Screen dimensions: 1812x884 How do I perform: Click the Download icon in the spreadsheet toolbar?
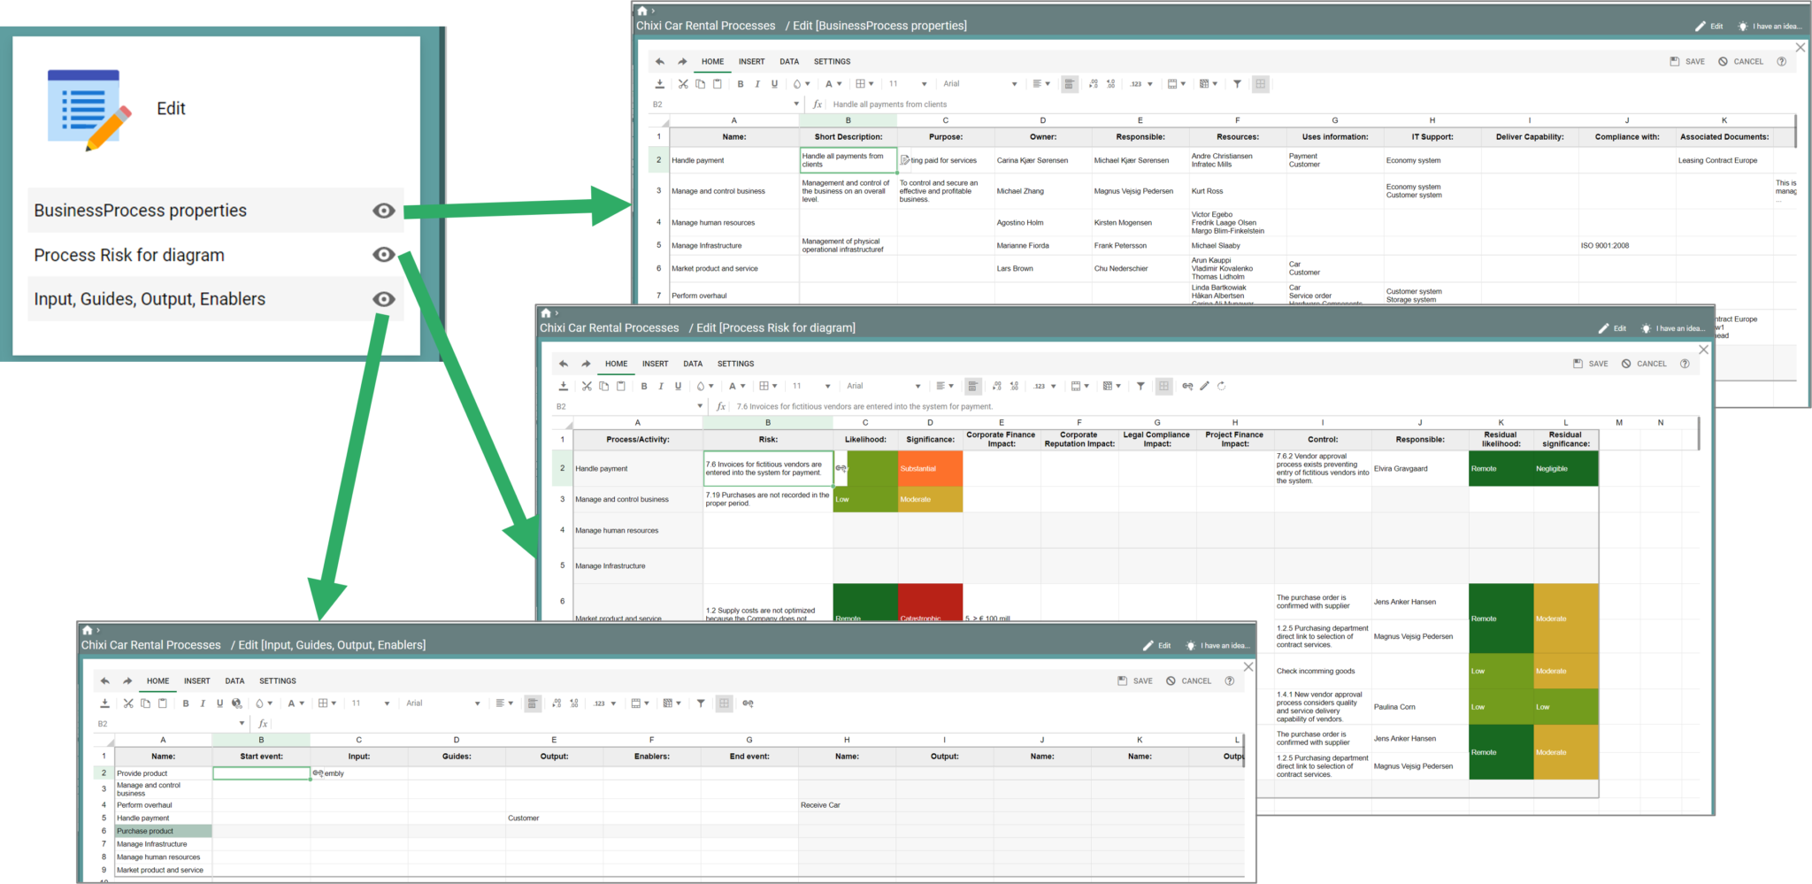[658, 84]
